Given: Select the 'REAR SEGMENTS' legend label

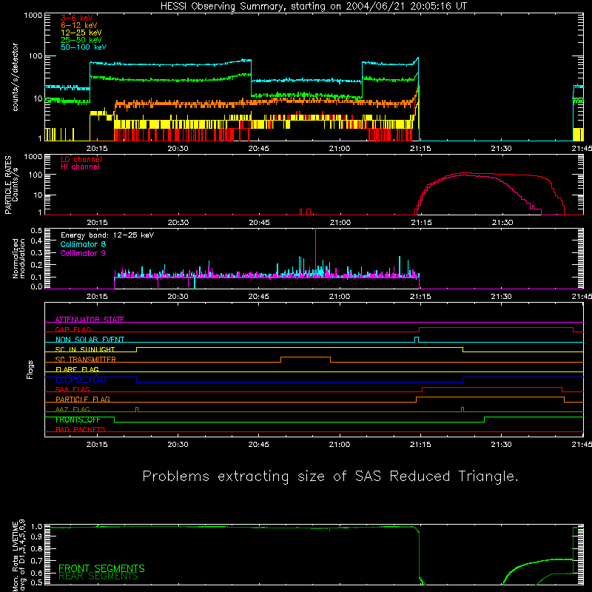Looking at the screenshot, I should [x=98, y=576].
